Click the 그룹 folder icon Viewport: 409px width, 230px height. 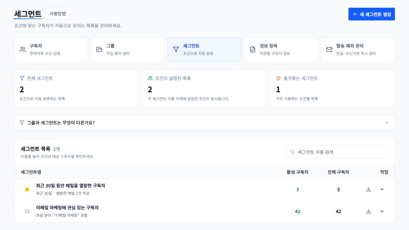(99, 50)
